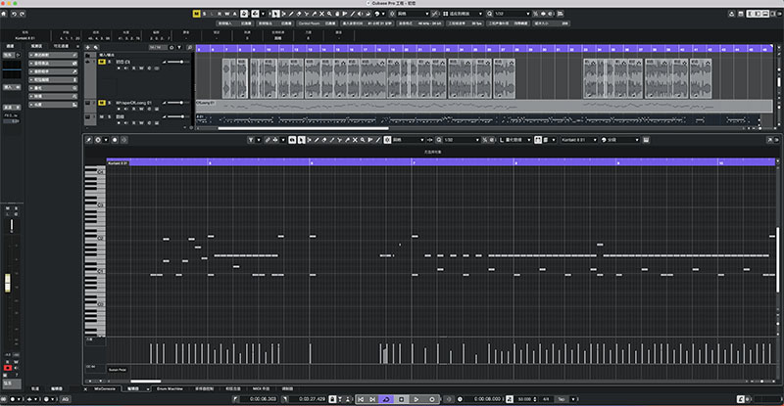This screenshot has height=406, width=784.
Task: Open the dropdown arrow beside the 编辑器 tab
Action: click(x=148, y=388)
